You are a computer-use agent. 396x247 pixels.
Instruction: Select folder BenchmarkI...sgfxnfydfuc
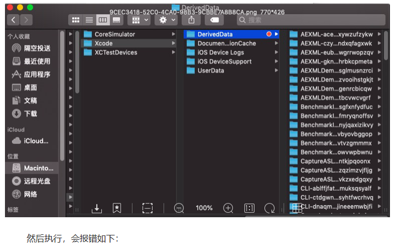[x=335, y=107]
